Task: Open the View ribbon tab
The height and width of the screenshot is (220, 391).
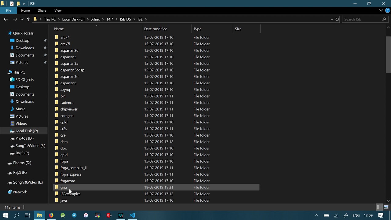Action: point(58,10)
